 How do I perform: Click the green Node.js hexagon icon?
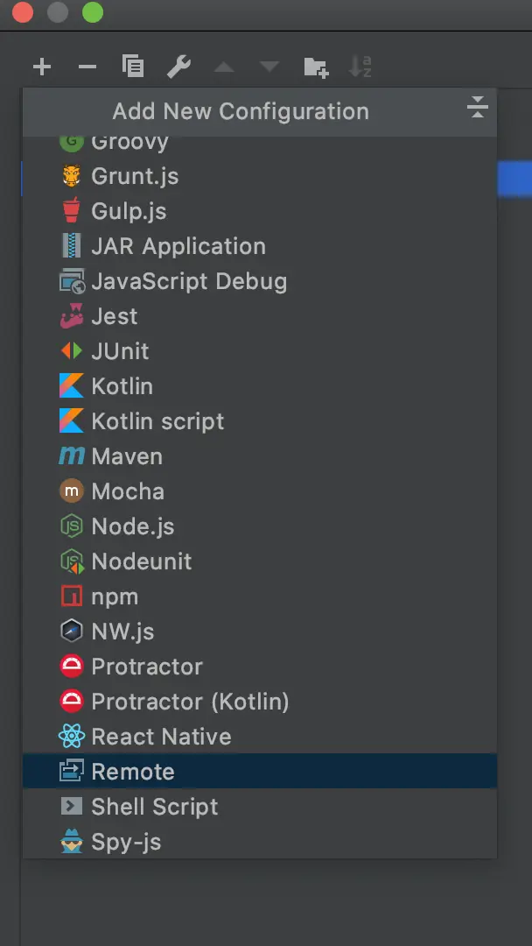coord(72,526)
